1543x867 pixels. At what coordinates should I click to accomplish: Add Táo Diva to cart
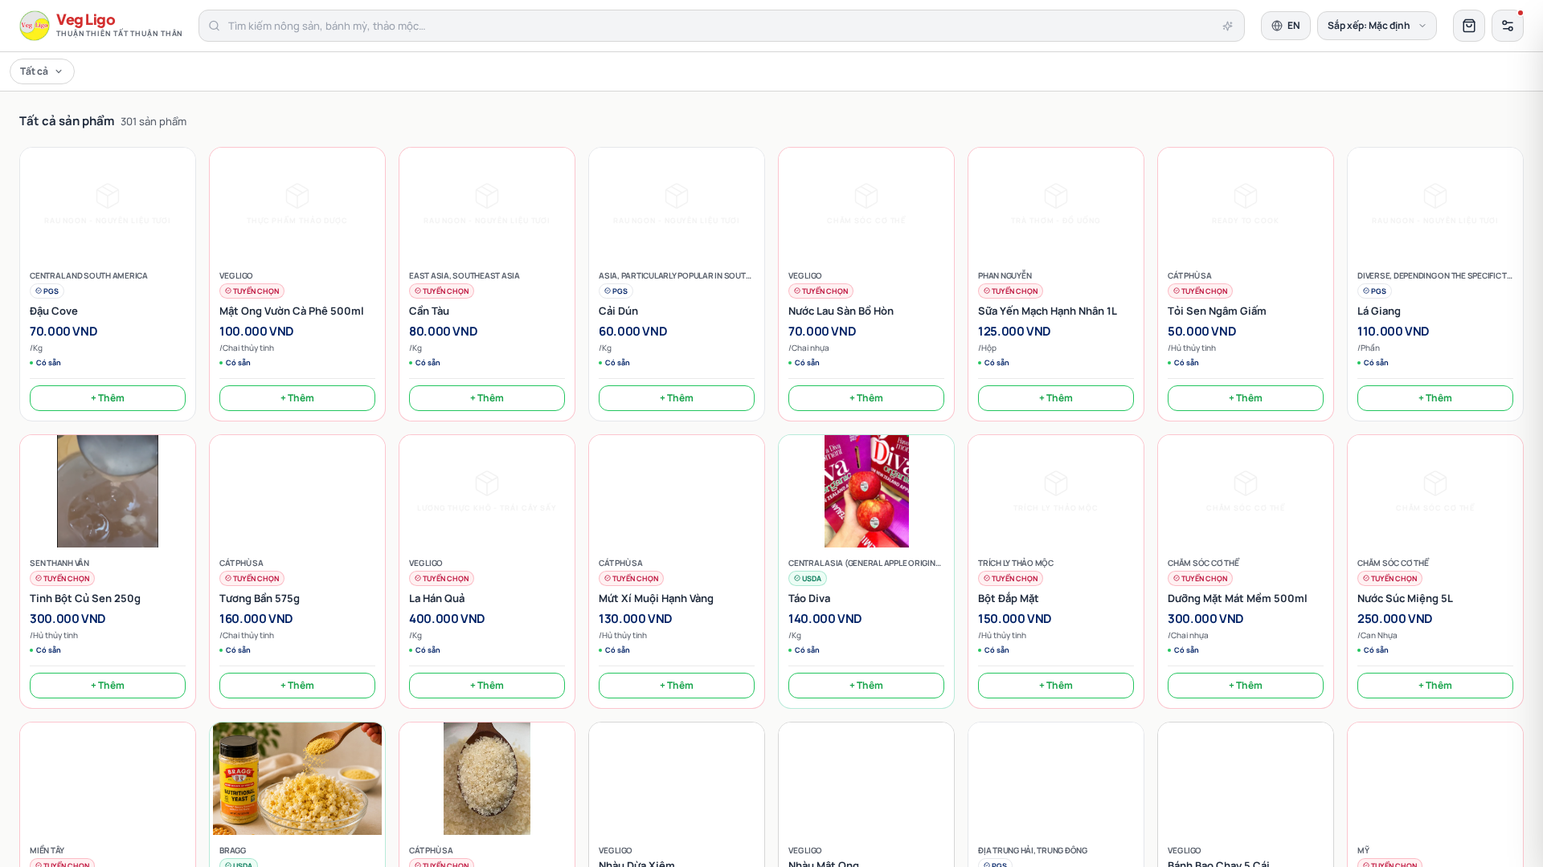[x=866, y=686]
